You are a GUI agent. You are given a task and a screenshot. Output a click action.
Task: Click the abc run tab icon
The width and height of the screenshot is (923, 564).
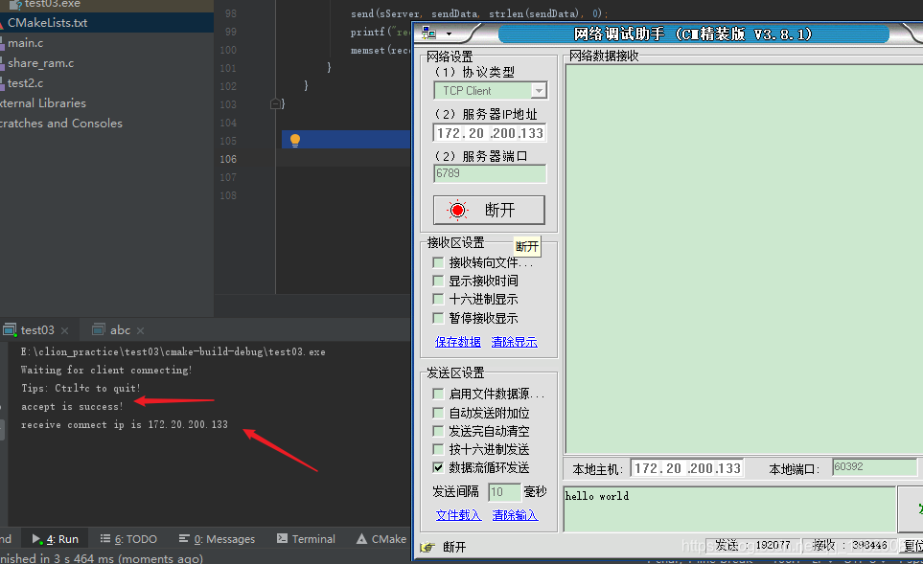pyautogui.click(x=99, y=330)
